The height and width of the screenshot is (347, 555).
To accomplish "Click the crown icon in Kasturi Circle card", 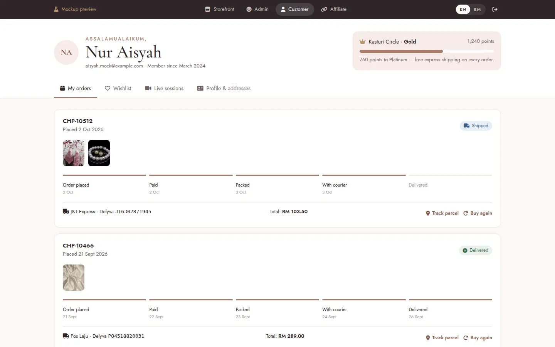I will [x=362, y=42].
